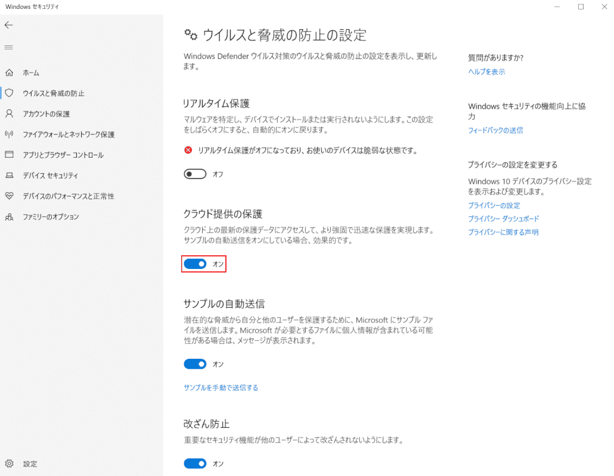Click the person account protection icon

point(9,114)
